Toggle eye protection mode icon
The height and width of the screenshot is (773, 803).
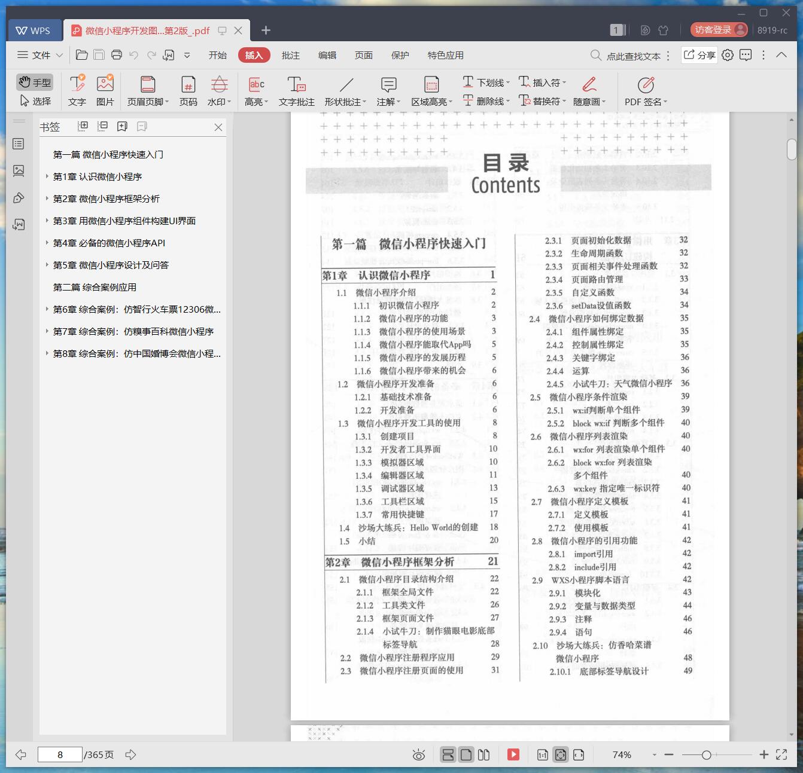(x=419, y=754)
